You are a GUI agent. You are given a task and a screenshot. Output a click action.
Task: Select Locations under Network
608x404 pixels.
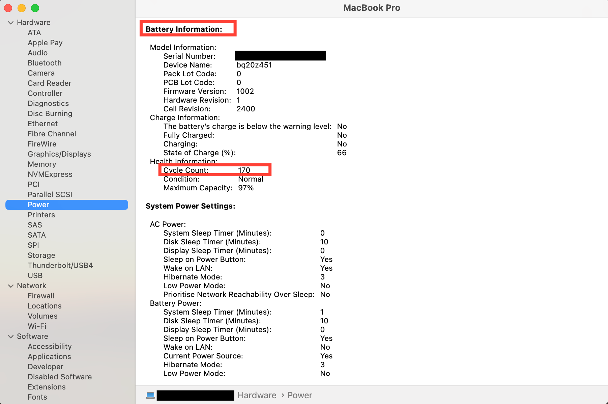[x=45, y=306]
